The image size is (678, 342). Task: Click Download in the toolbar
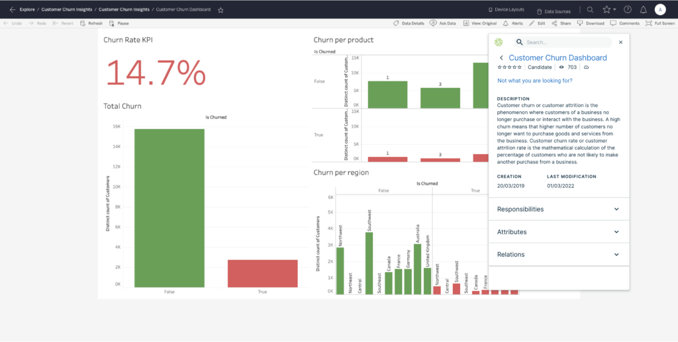pos(591,23)
